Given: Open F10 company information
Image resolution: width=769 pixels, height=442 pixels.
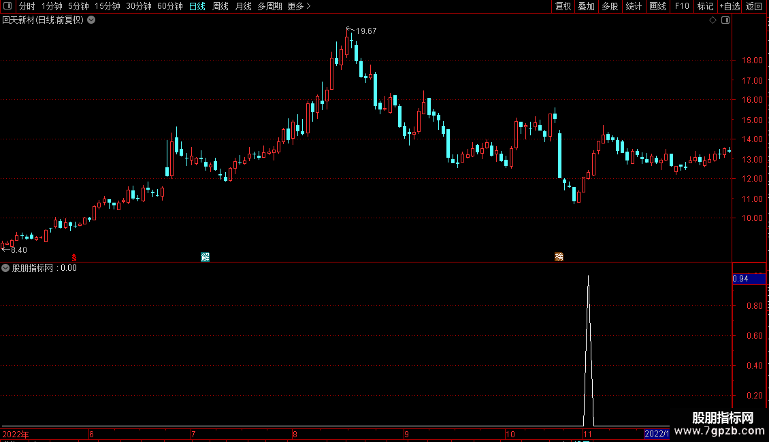Looking at the screenshot, I should (682, 6).
